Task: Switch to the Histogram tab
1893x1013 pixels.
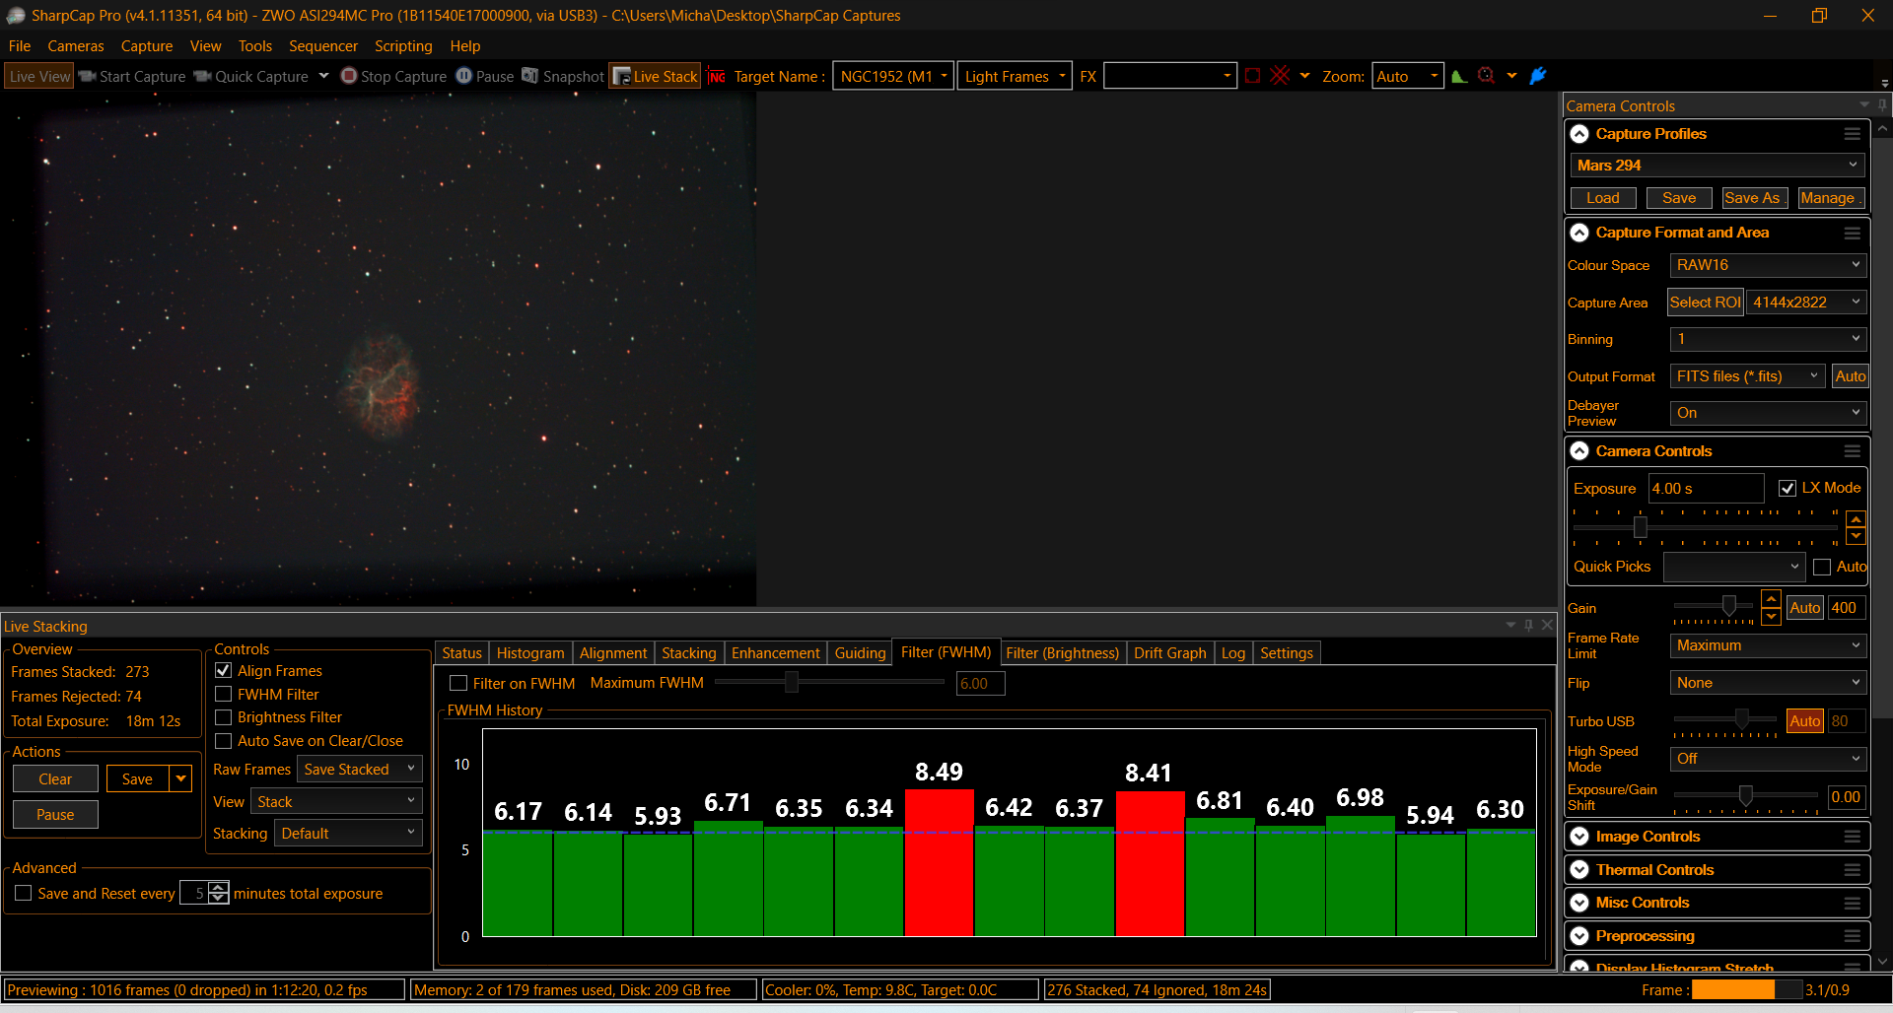Action: pyautogui.click(x=530, y=653)
